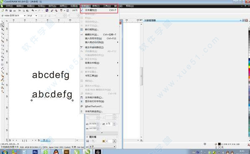Open the 位图(B) menu

click(74, 6)
